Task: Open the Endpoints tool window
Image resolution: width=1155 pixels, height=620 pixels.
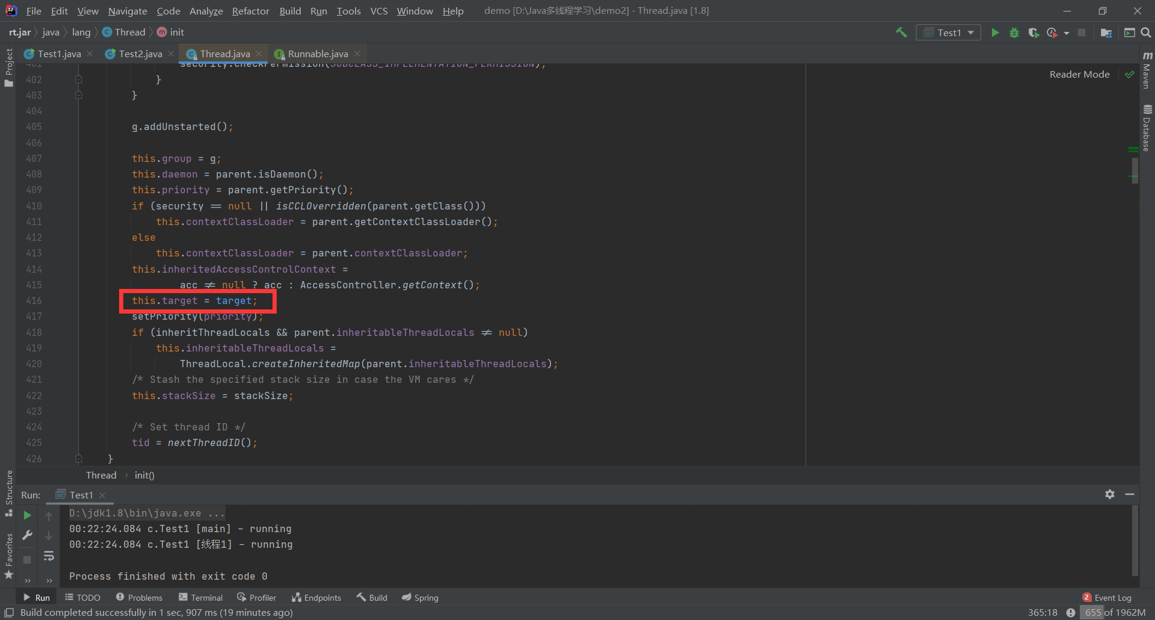Action: pos(316,597)
